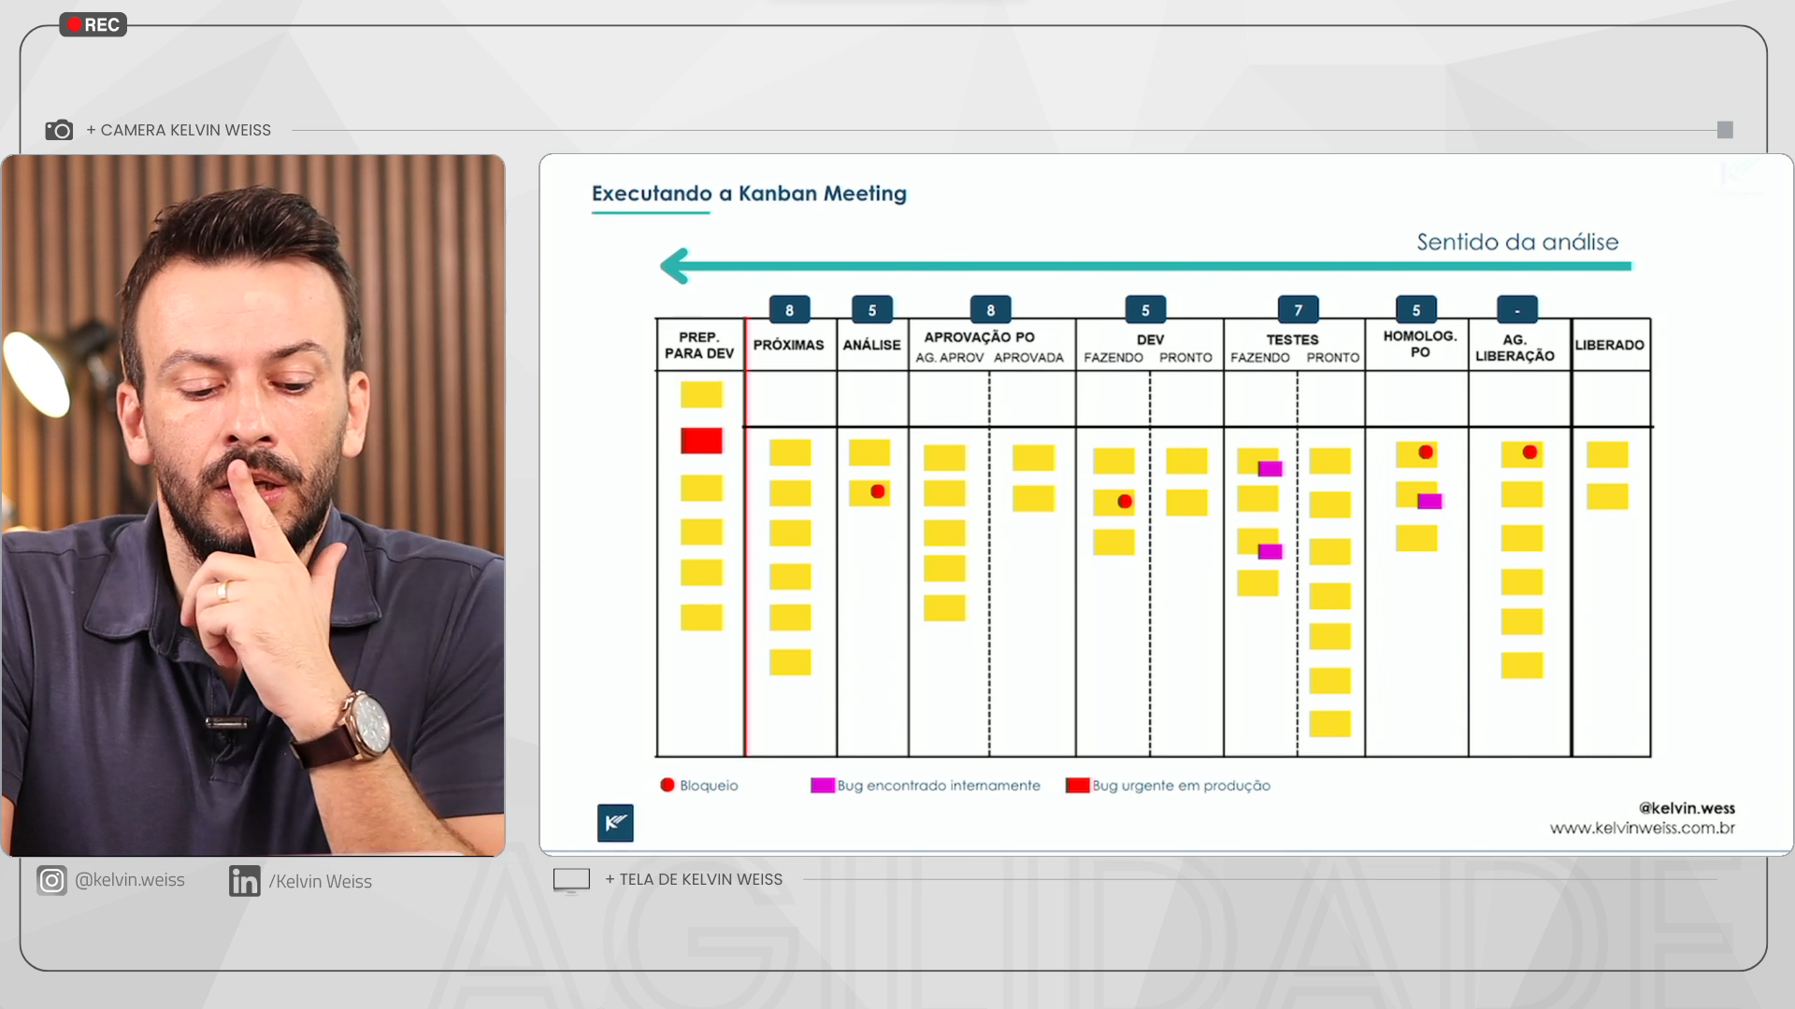Click the ANÁLISE column header
Screen dimensions: 1795x1009
point(872,345)
